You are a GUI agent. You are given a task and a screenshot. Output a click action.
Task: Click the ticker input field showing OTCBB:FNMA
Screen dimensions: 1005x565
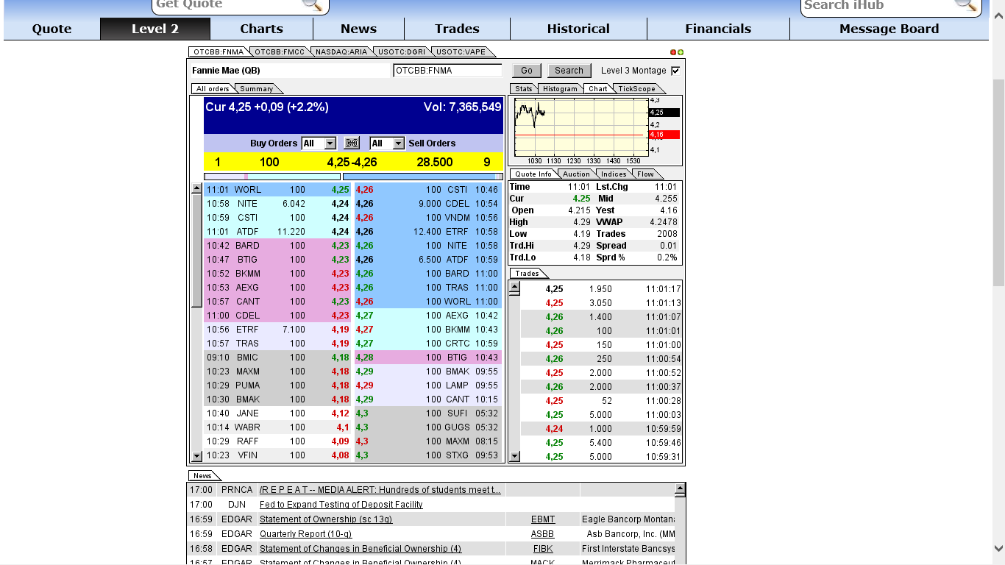coord(449,69)
